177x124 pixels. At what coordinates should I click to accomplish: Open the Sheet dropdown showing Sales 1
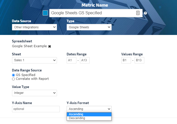(34, 60)
